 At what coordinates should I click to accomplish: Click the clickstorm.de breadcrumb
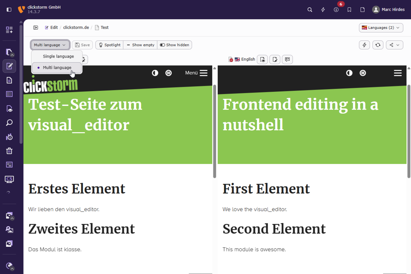point(76,27)
